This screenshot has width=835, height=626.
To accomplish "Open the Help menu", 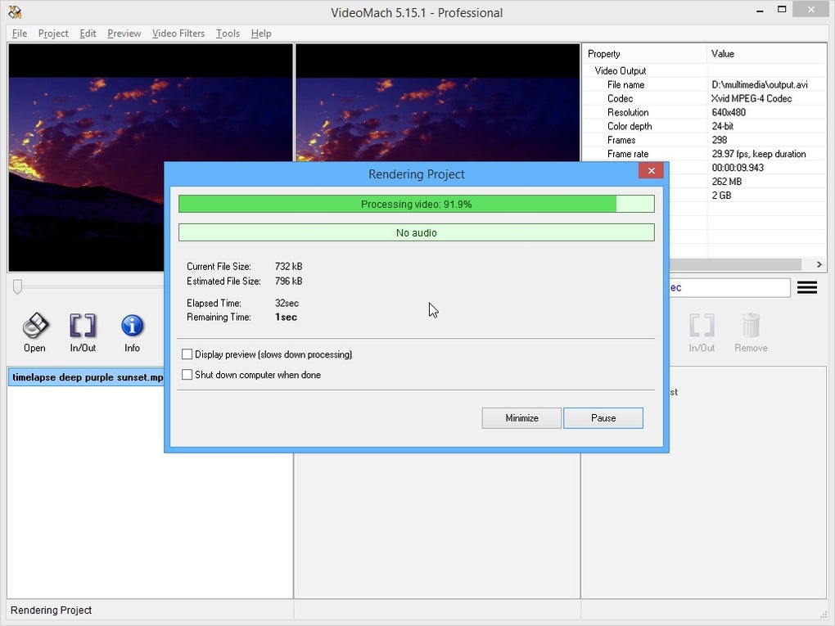I will click(x=261, y=34).
